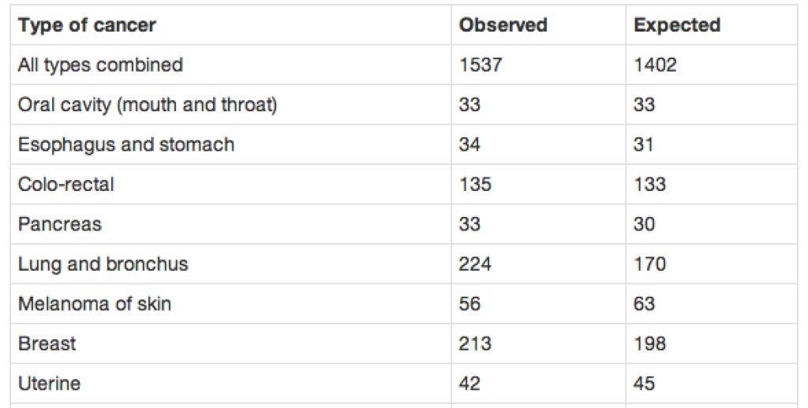Select the "Uterine" row label
Screen dimensions: 808x408
[49, 384]
